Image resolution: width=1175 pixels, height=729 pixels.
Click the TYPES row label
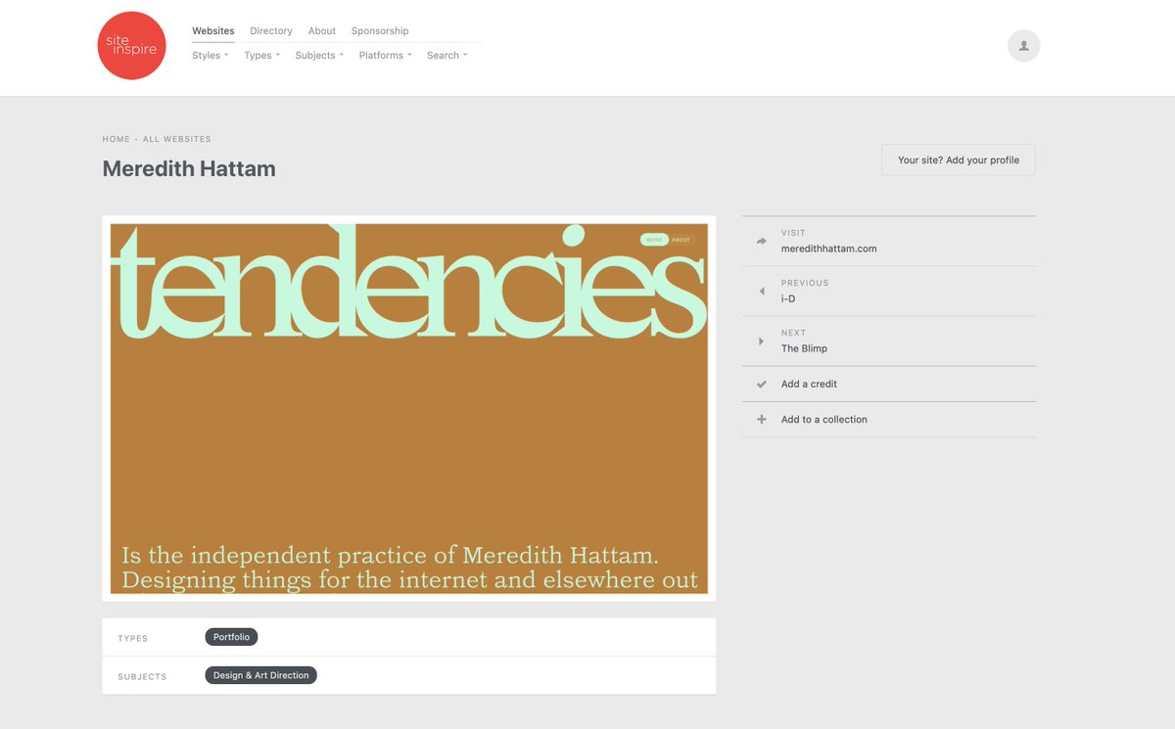(133, 638)
